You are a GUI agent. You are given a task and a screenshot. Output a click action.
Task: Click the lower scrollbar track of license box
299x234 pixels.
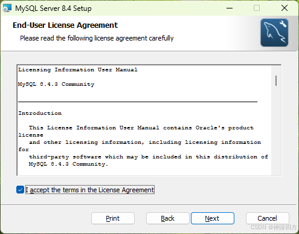click(x=276, y=131)
